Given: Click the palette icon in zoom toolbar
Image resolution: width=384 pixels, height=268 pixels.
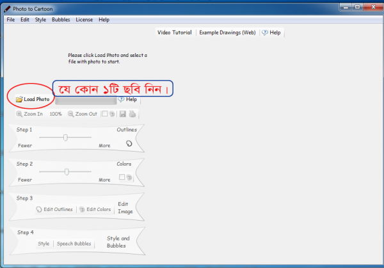Looking at the screenshot, I should [x=112, y=114].
